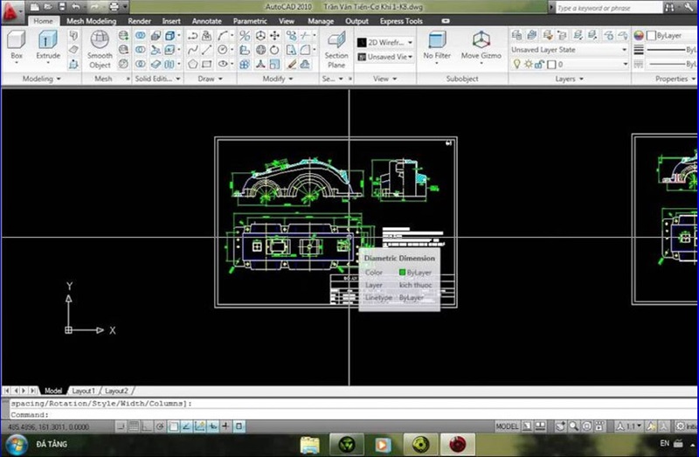Click the search binoculars icon
Image resolution: width=699 pixels, height=457 pixels.
click(669, 7)
